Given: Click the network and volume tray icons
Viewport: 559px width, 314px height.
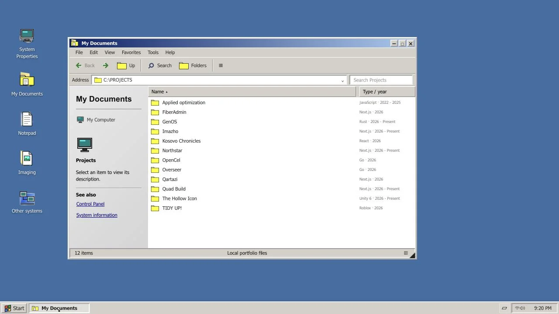Looking at the screenshot, I should pyautogui.click(x=520, y=308).
